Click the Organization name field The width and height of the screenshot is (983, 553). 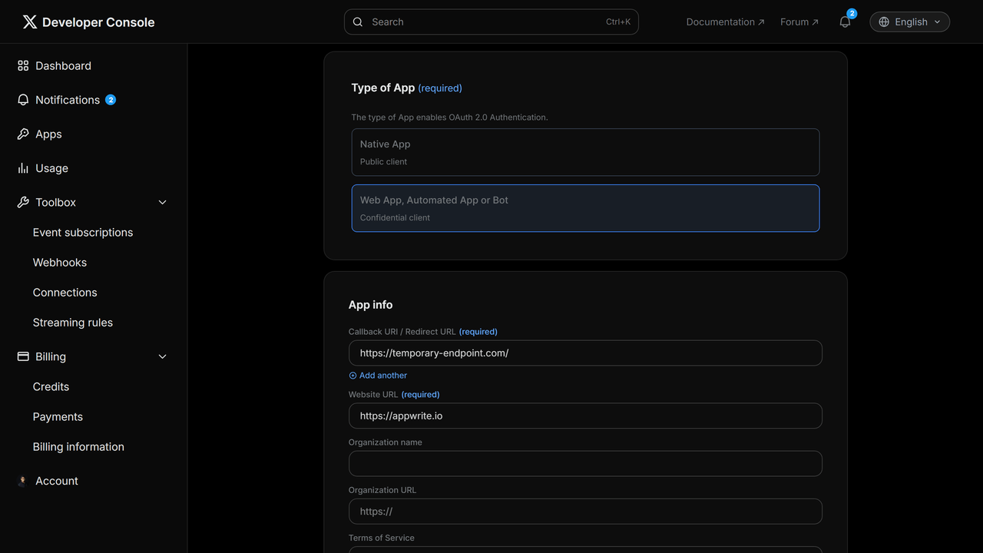pos(585,464)
